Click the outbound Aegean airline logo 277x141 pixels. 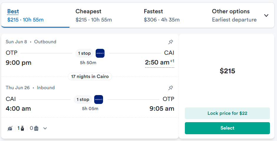pos(100,53)
